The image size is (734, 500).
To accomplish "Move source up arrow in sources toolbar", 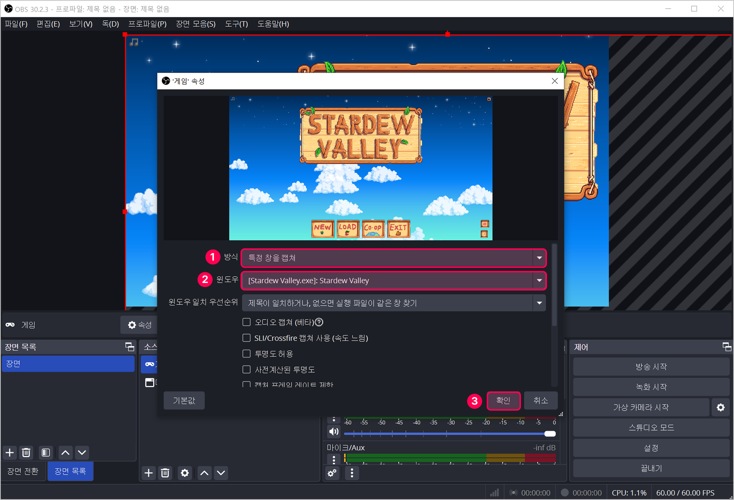I will pos(204,473).
